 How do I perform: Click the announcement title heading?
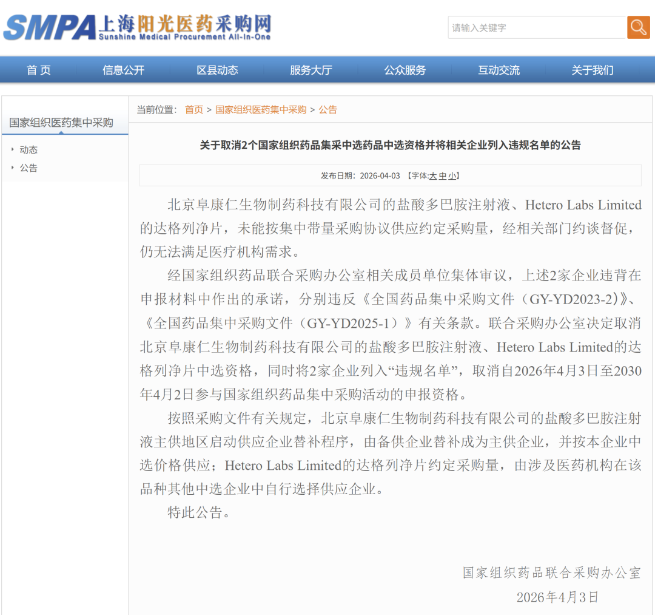click(391, 145)
